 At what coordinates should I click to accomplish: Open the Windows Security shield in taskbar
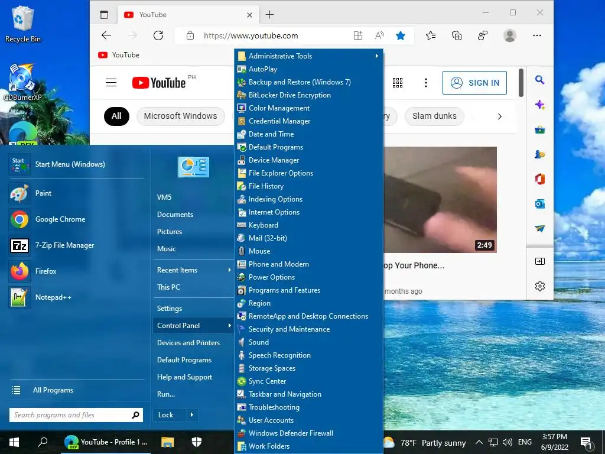[196, 442]
